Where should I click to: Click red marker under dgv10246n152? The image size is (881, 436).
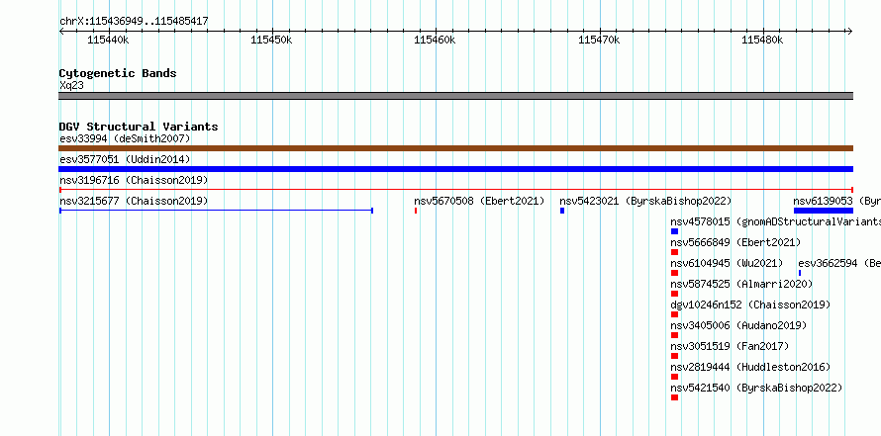[674, 314]
